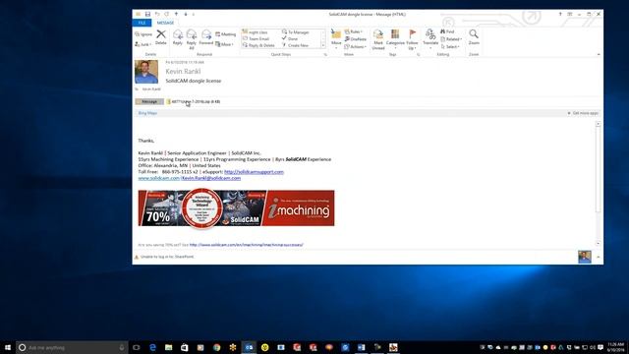Switch to the MESSAGE ribbon tab
The width and height of the screenshot is (629, 354).
tap(165, 23)
